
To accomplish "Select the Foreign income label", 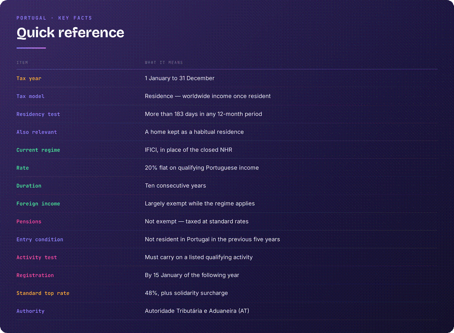I will click(38, 203).
